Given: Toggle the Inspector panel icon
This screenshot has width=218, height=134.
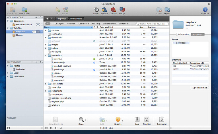Looking at the screenshot, I should point(205,9).
